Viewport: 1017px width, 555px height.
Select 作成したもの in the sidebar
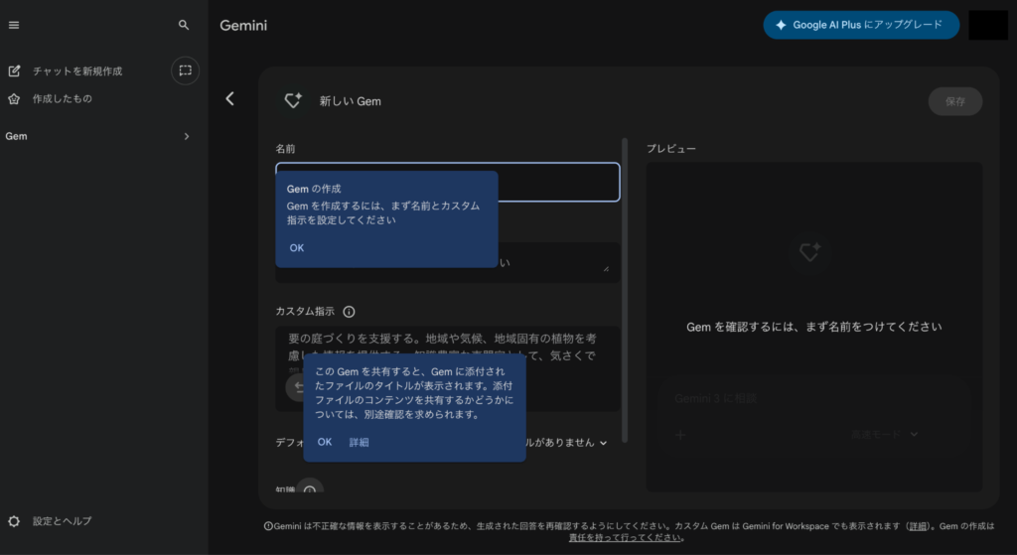point(63,98)
